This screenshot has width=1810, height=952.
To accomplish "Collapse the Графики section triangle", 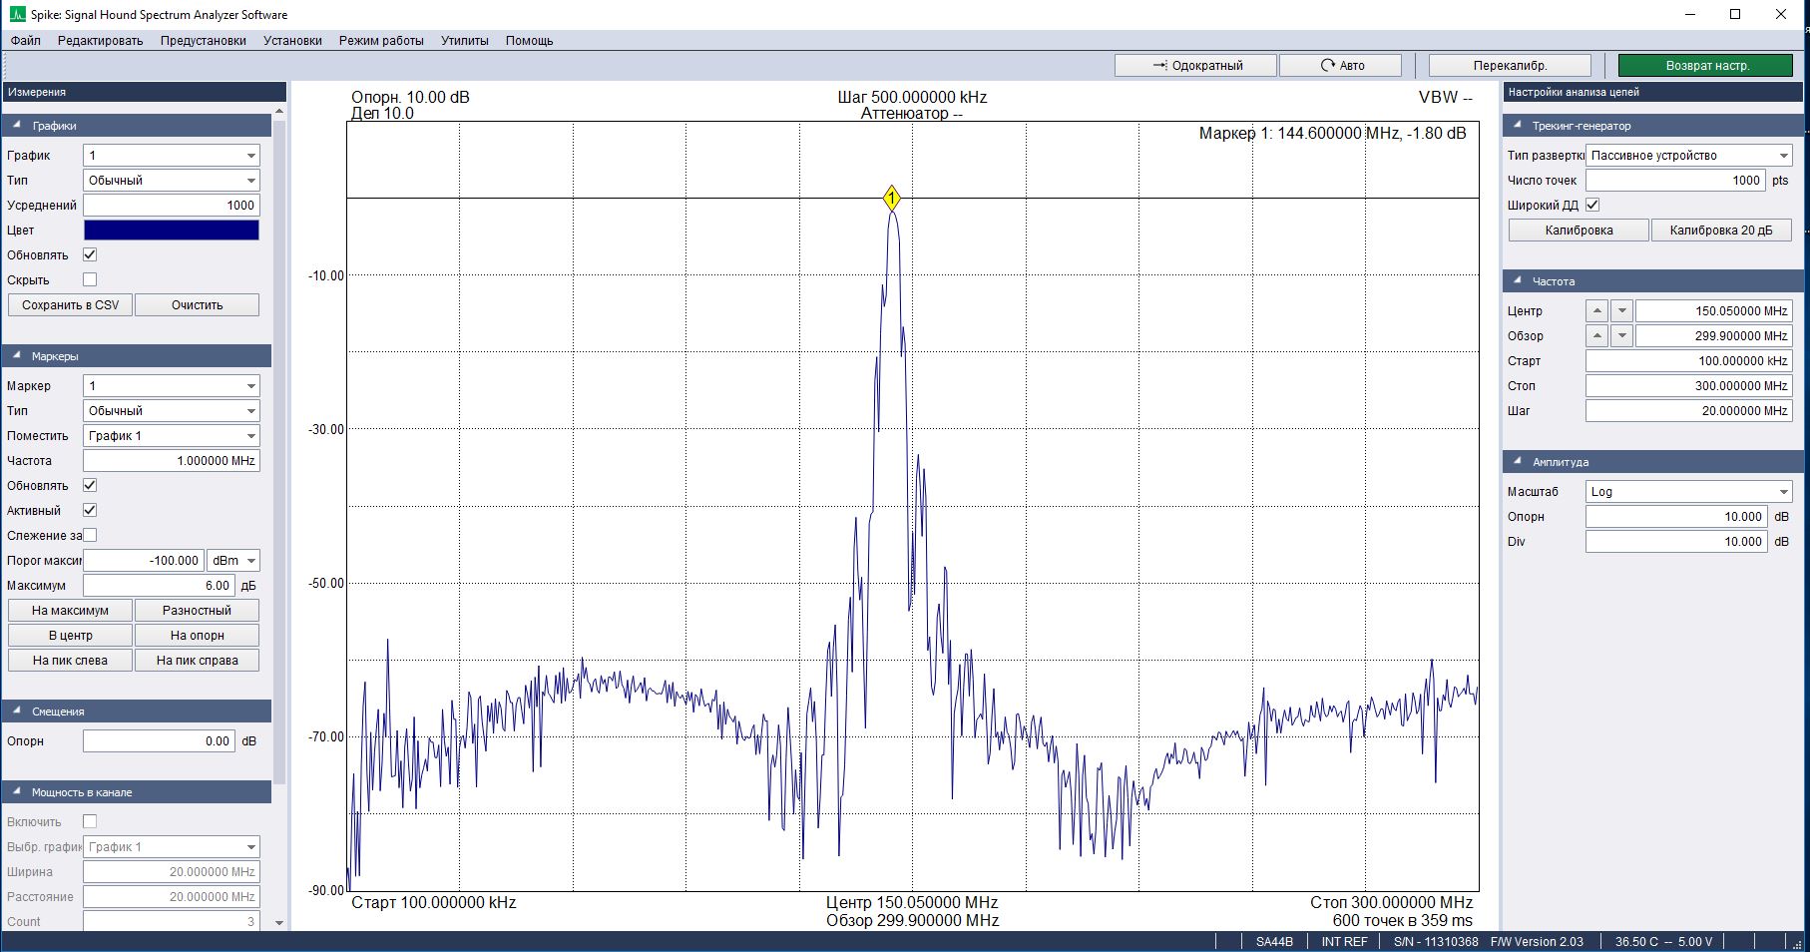I will (x=18, y=126).
